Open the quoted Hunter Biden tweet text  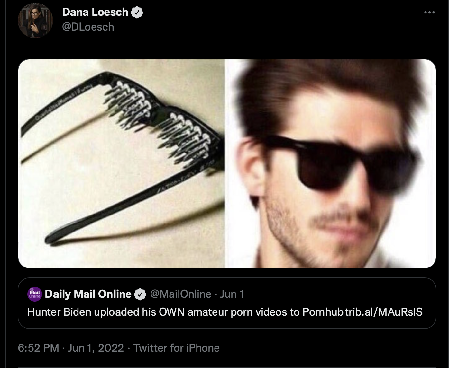click(x=186, y=312)
